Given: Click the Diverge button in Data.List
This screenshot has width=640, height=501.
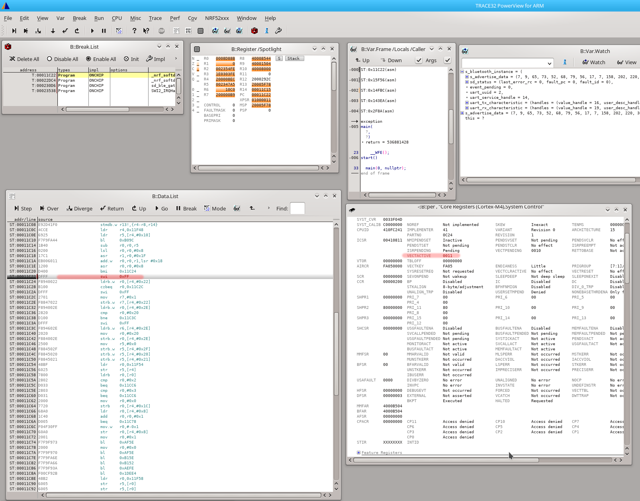Looking at the screenshot, I should coord(79,208).
